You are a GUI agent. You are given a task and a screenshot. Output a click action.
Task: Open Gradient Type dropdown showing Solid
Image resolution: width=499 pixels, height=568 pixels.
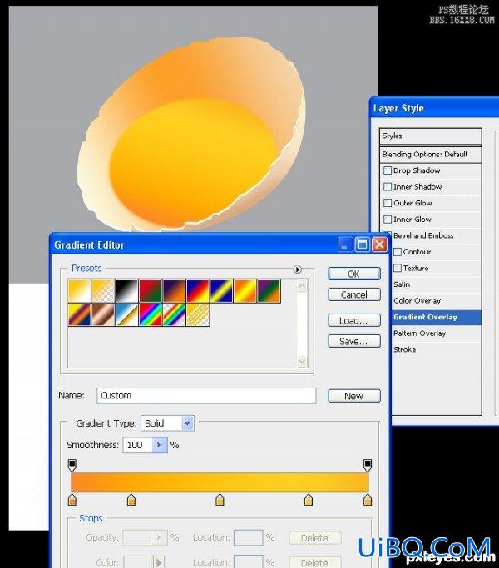(x=167, y=423)
